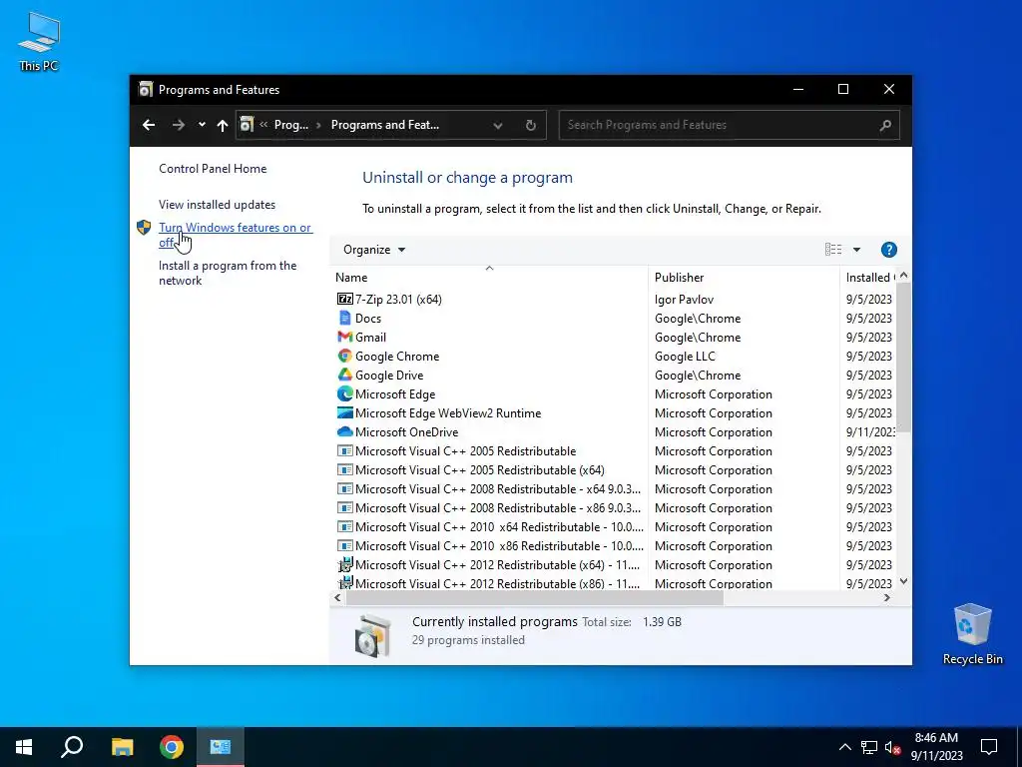Open the Action Center notifications icon
1022x767 pixels.
(x=989, y=747)
